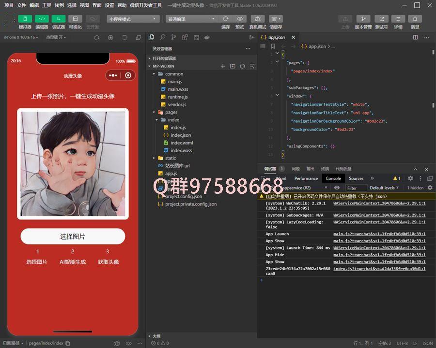436x348 pixels.
Task: Open the search panel icon
Action: click(x=163, y=37)
